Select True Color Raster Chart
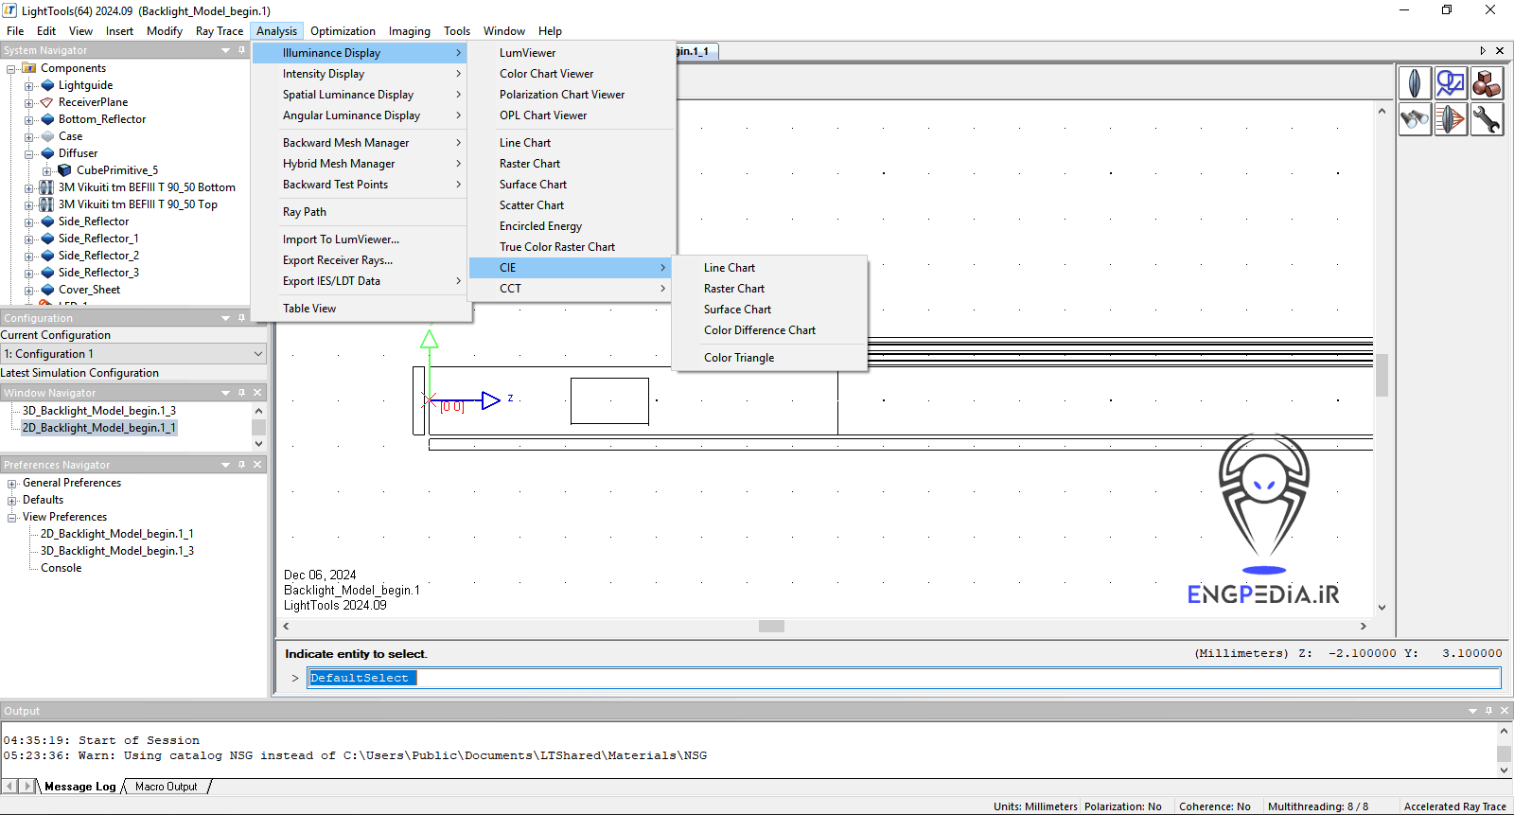 (557, 247)
